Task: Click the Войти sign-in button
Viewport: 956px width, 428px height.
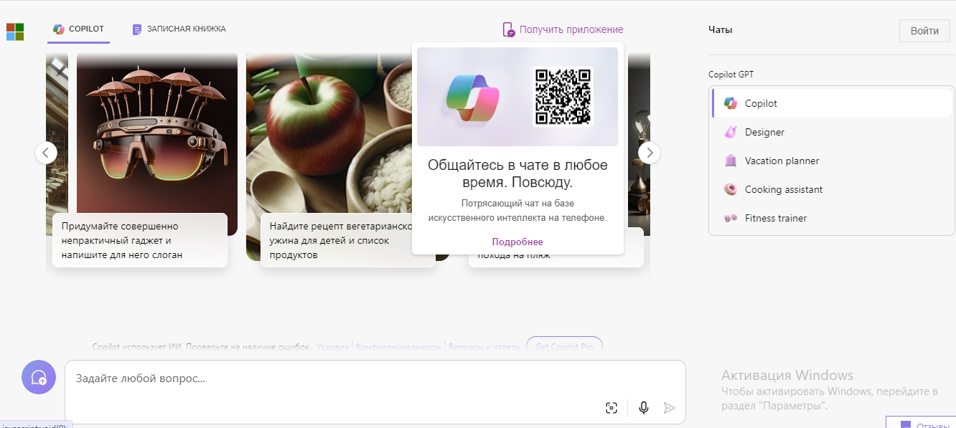Action: click(924, 31)
